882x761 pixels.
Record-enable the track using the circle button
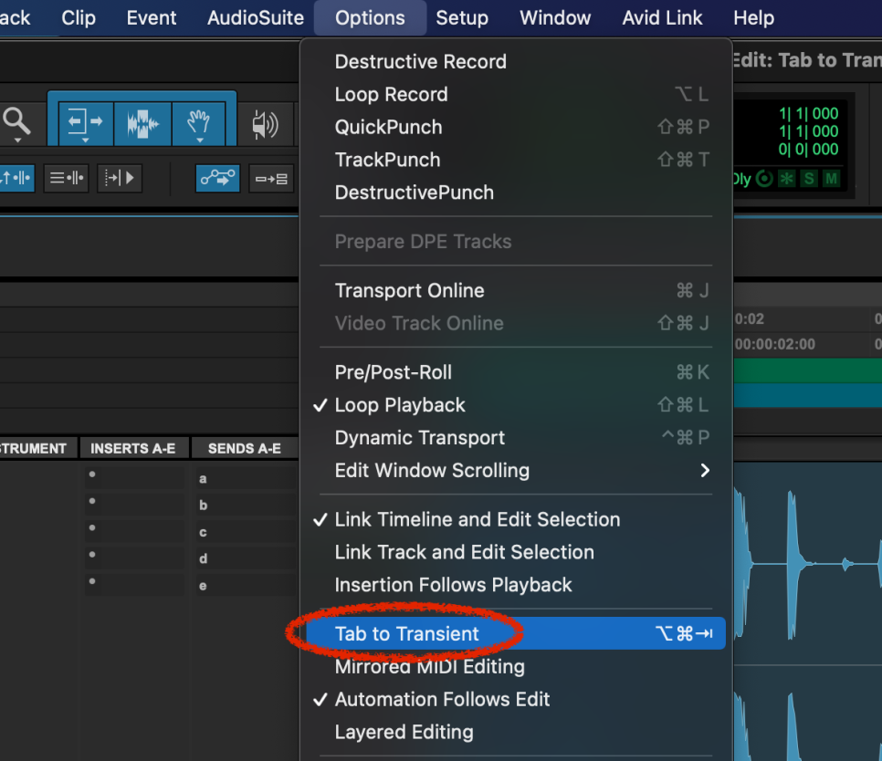pos(764,179)
